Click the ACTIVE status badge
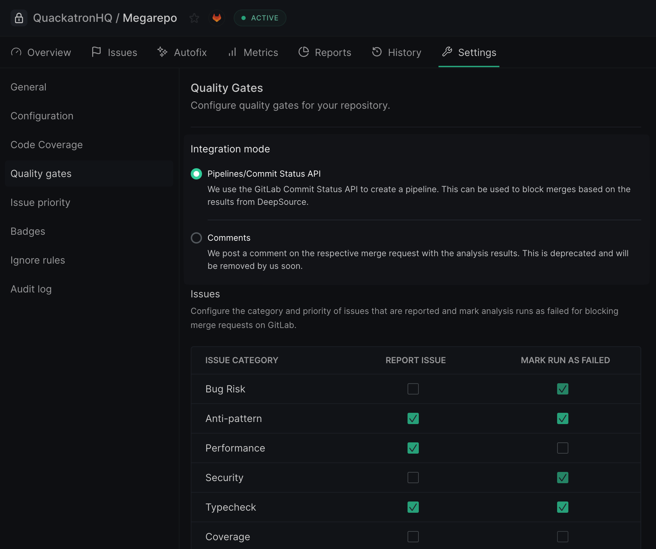The width and height of the screenshot is (656, 549). pyautogui.click(x=260, y=18)
